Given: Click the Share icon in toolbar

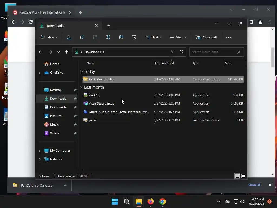Looking at the screenshot, I should 121,37.
